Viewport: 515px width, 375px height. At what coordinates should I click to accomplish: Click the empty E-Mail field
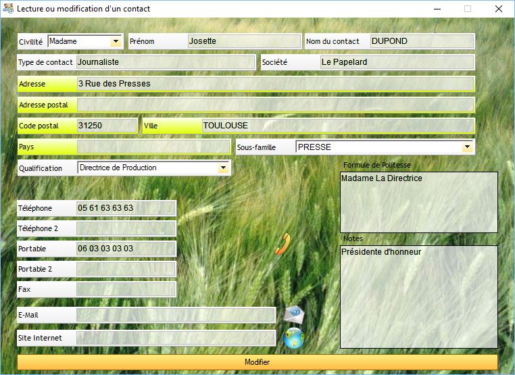176,315
